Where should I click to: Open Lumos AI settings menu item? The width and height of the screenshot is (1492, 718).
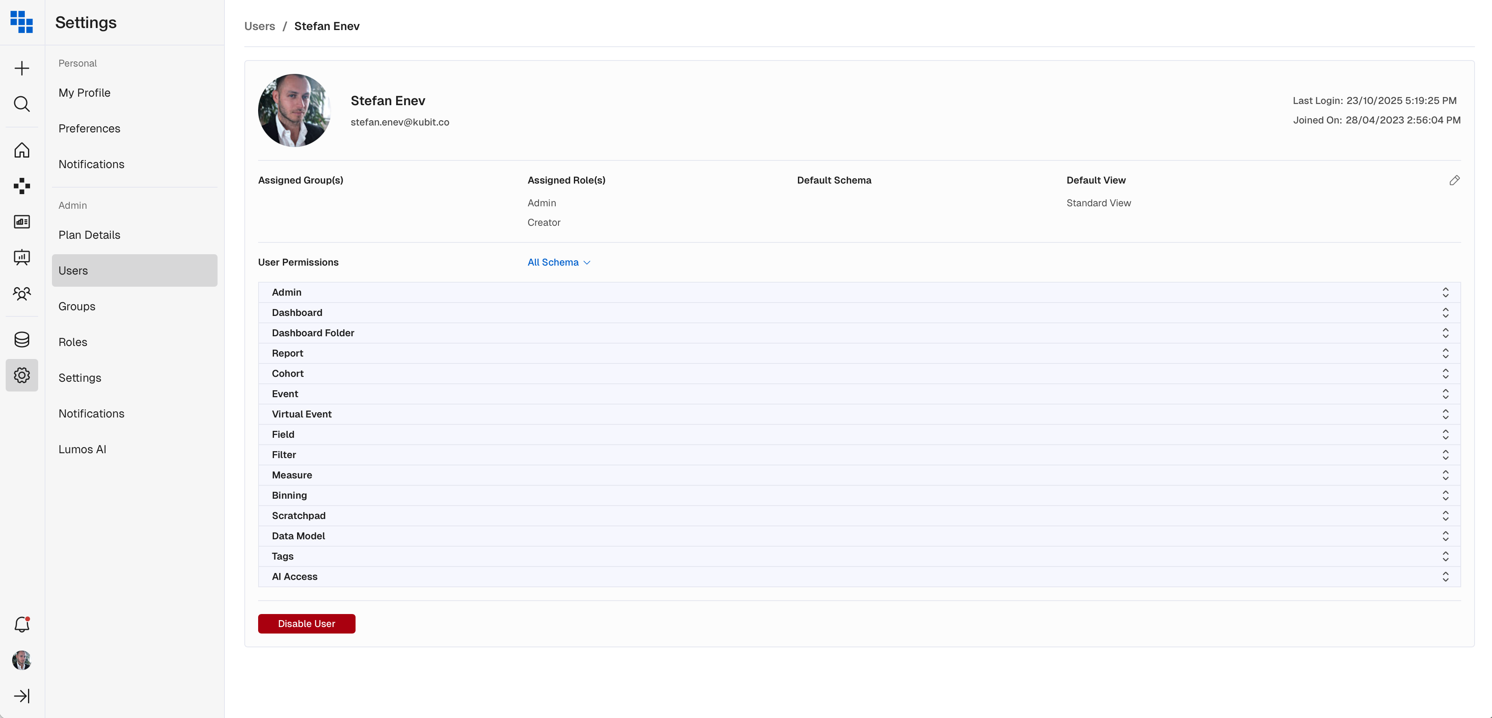(x=82, y=450)
